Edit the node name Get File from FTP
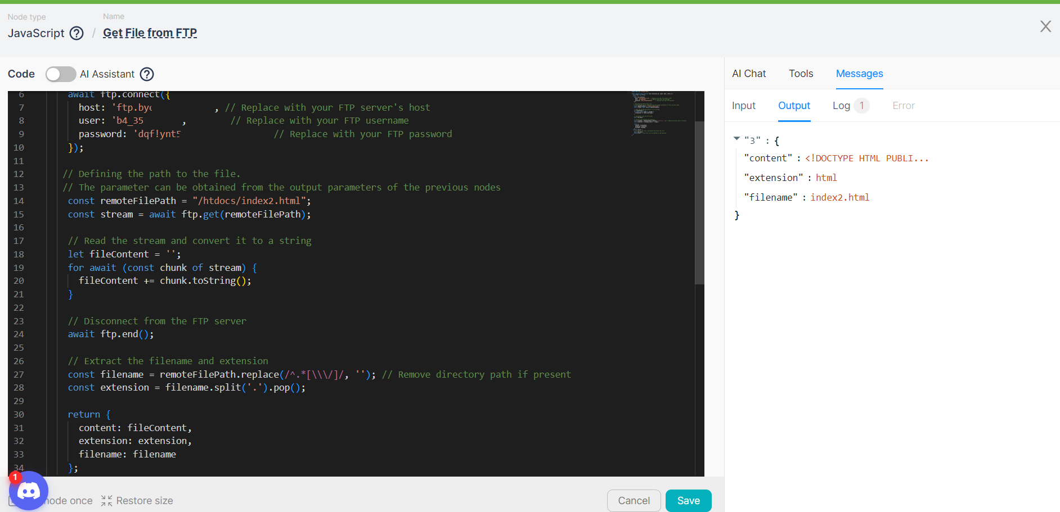This screenshot has width=1060, height=512. [150, 33]
